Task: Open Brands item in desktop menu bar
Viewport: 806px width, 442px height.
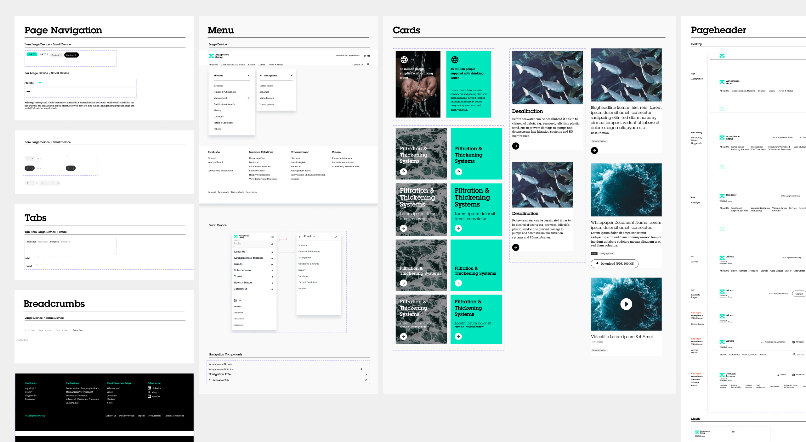Action: pos(252,64)
